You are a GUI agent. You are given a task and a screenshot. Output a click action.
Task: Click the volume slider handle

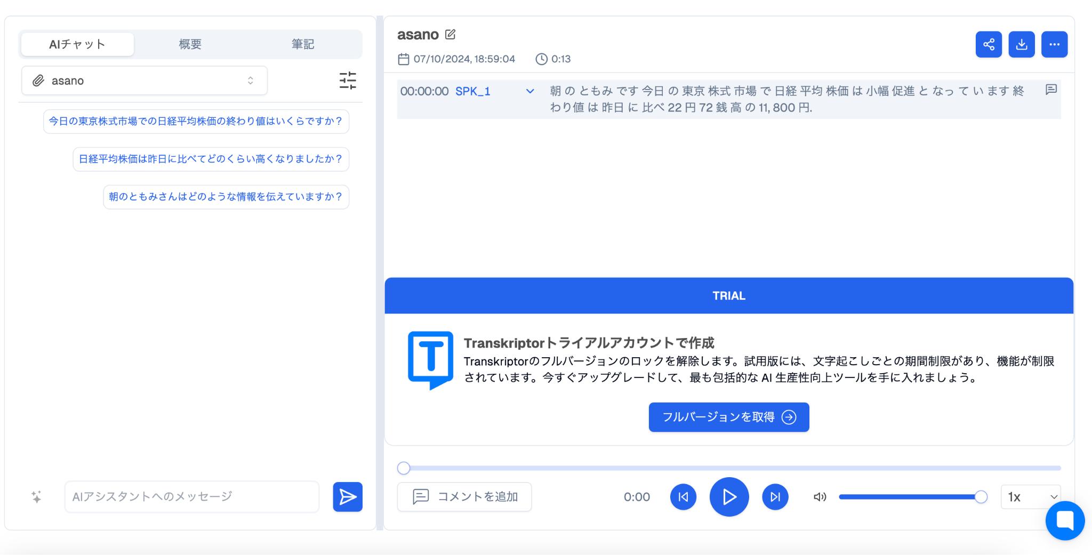coord(981,497)
